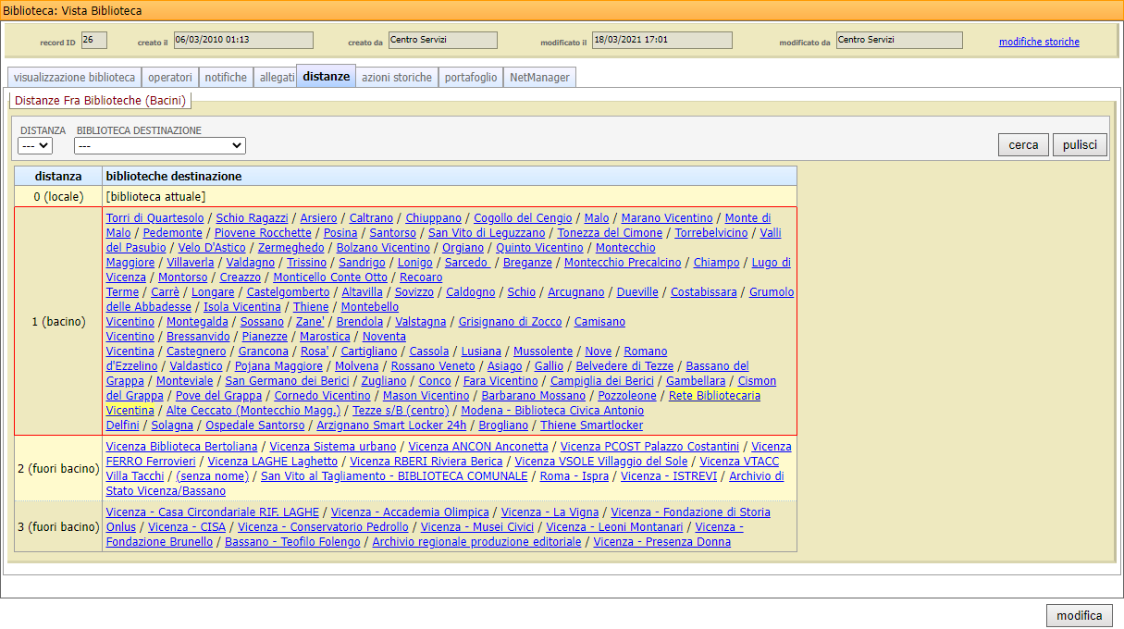Open the Torri di Quartesolo library link

[154, 218]
